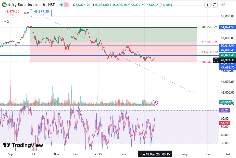The width and height of the screenshot is (236, 158).
Task: Click the BUY 48,879.30 button
Action: click(x=41, y=13)
